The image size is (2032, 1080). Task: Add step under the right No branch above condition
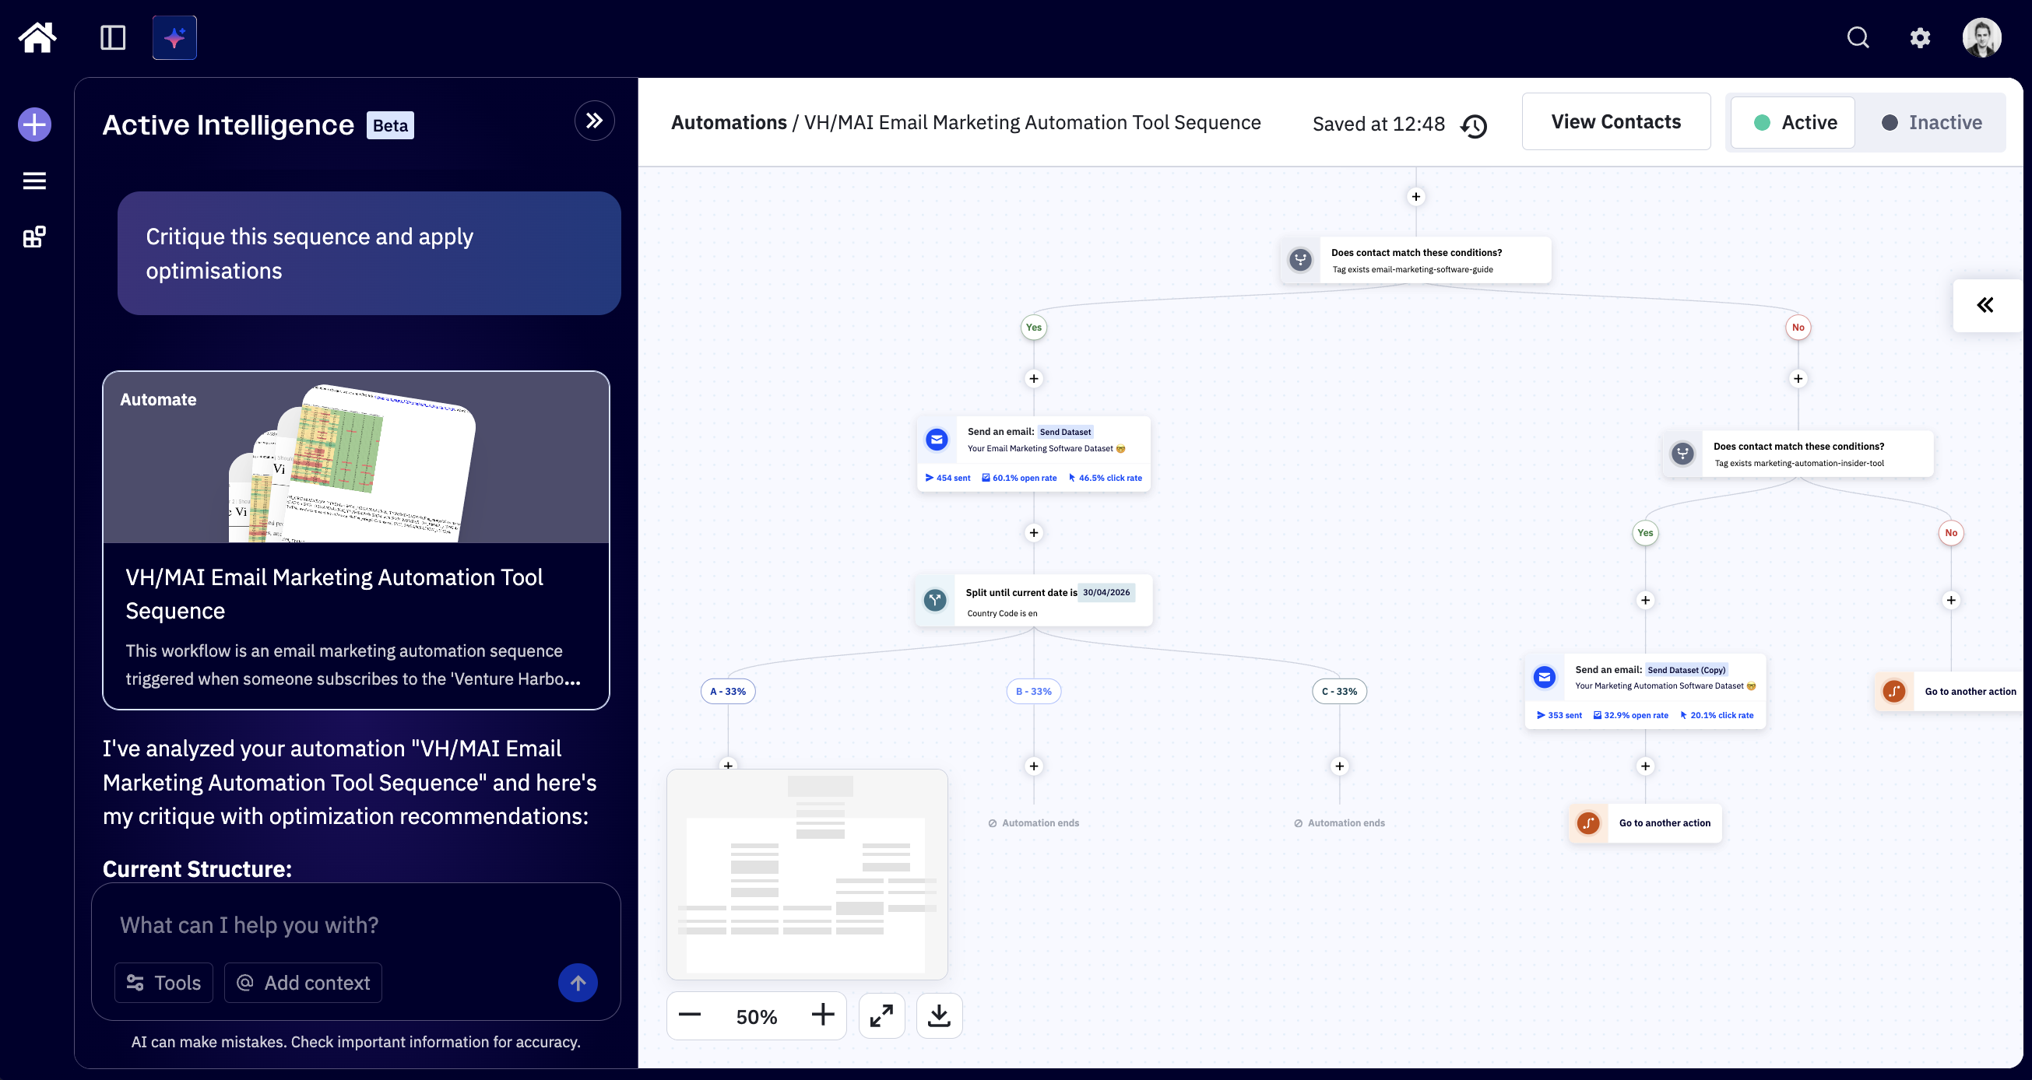tap(1798, 378)
